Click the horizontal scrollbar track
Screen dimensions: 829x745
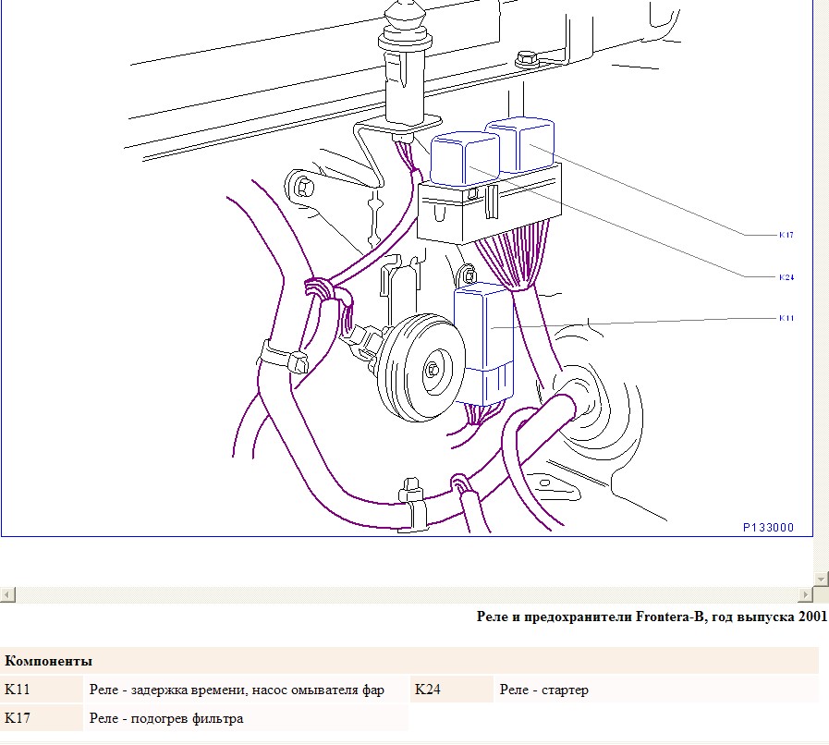point(407,594)
